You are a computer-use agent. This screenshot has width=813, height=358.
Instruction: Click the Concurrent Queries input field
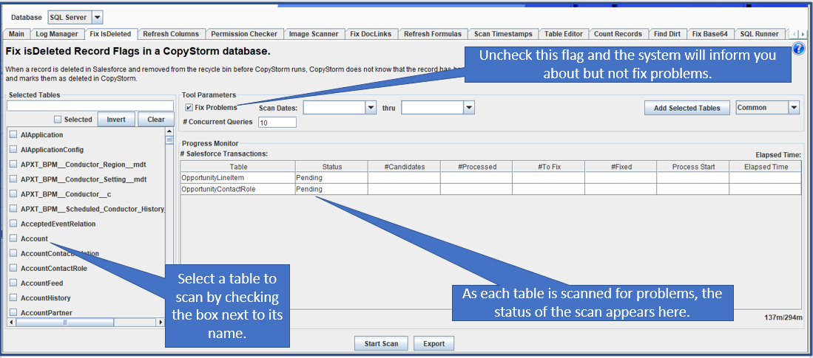277,123
